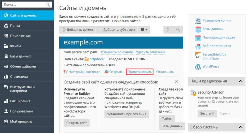248x133 pixels.
Task: Collapse the Обзор системы panel
Action: (x=240, y=127)
